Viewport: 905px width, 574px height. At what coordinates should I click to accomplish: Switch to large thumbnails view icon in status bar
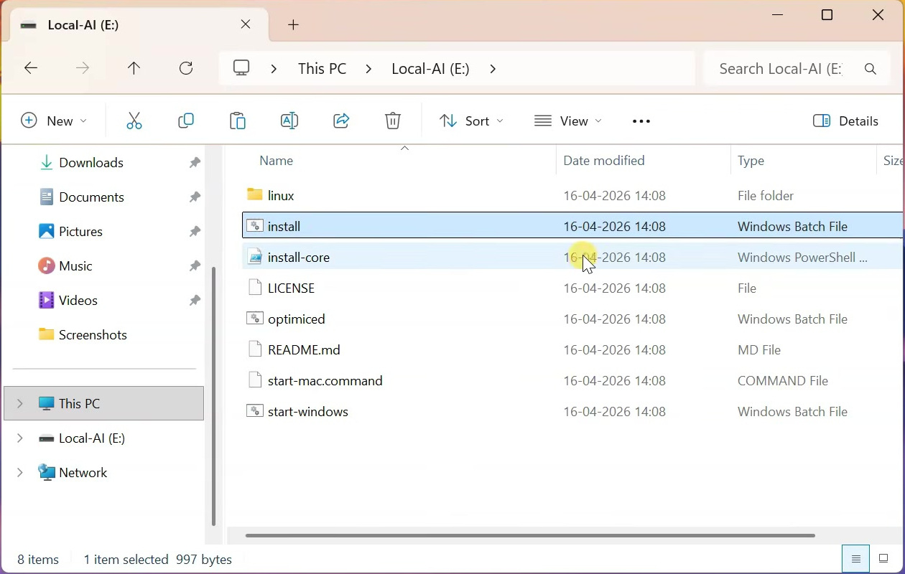[884, 559]
